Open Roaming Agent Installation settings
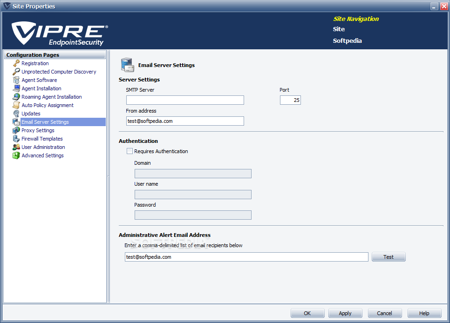 (x=52, y=97)
